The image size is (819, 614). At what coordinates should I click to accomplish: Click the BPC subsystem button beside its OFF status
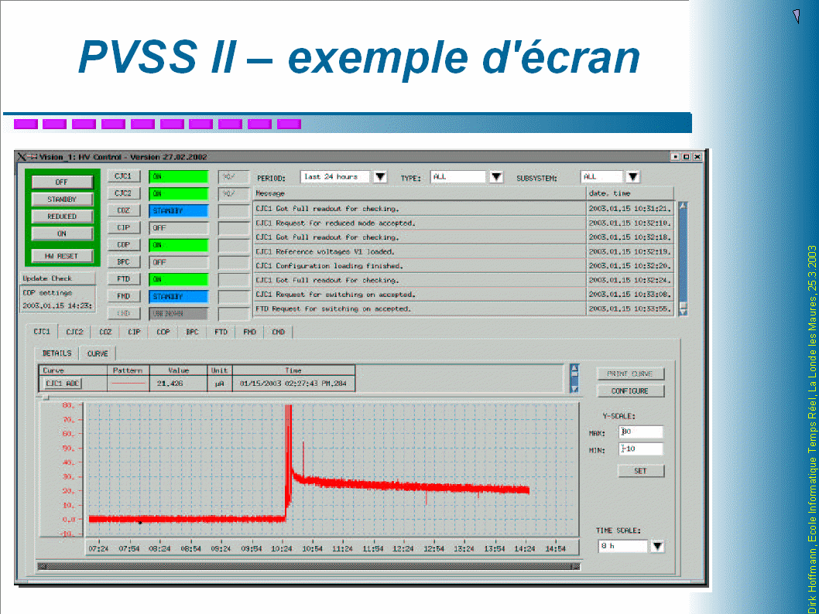(x=123, y=262)
